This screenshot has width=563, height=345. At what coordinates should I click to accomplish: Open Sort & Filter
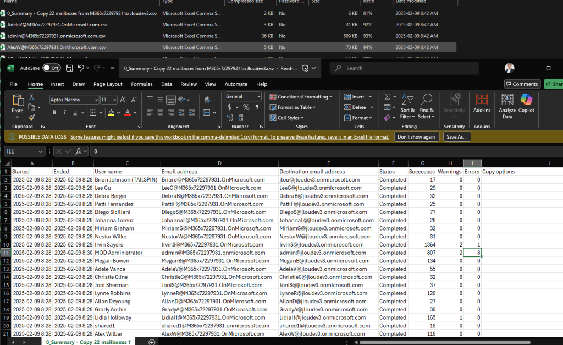[407, 106]
